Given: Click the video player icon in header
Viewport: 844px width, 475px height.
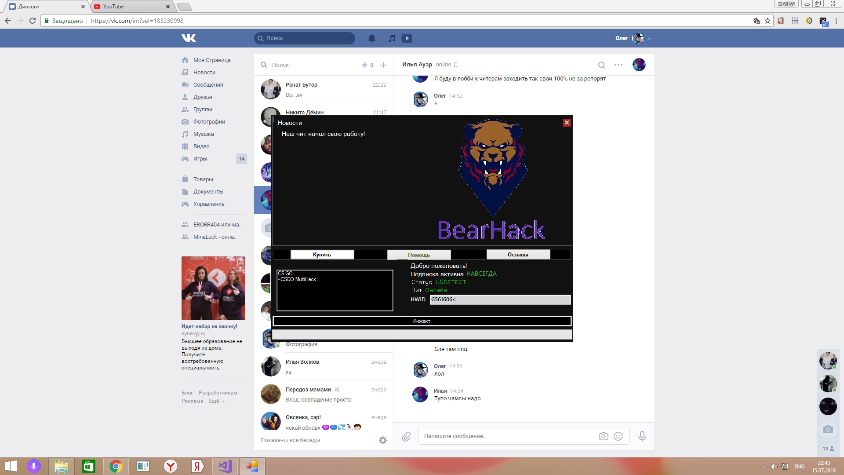Looking at the screenshot, I should click(x=407, y=38).
